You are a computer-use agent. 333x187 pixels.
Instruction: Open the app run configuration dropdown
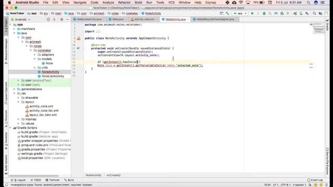(240, 14)
